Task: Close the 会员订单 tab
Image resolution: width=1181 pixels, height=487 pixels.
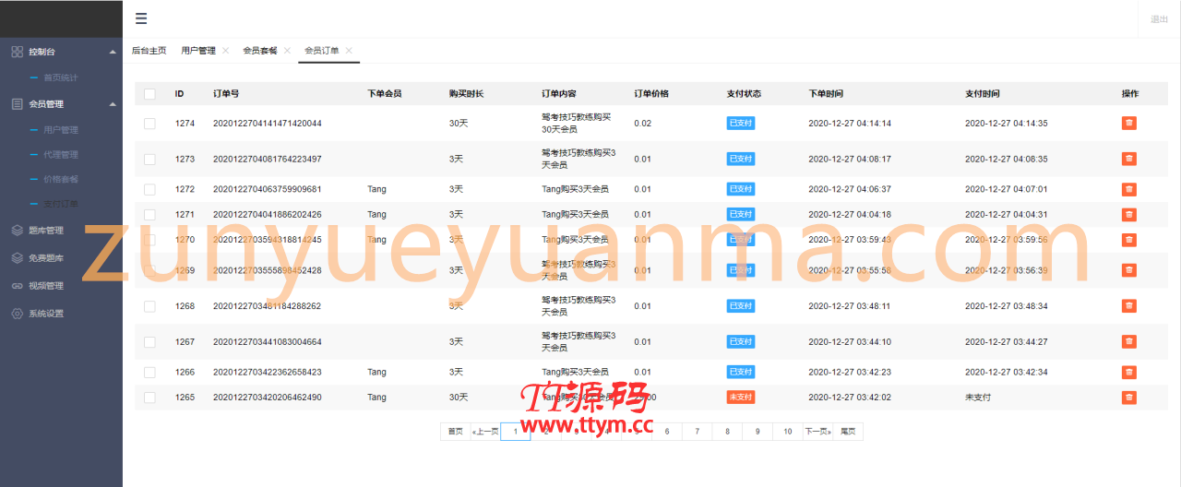Action: click(349, 51)
